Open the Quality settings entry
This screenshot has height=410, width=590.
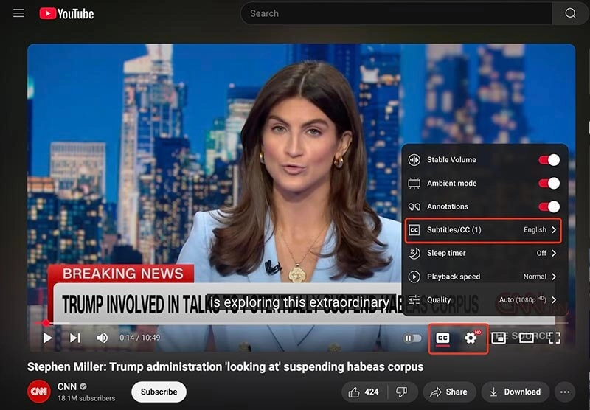click(483, 300)
